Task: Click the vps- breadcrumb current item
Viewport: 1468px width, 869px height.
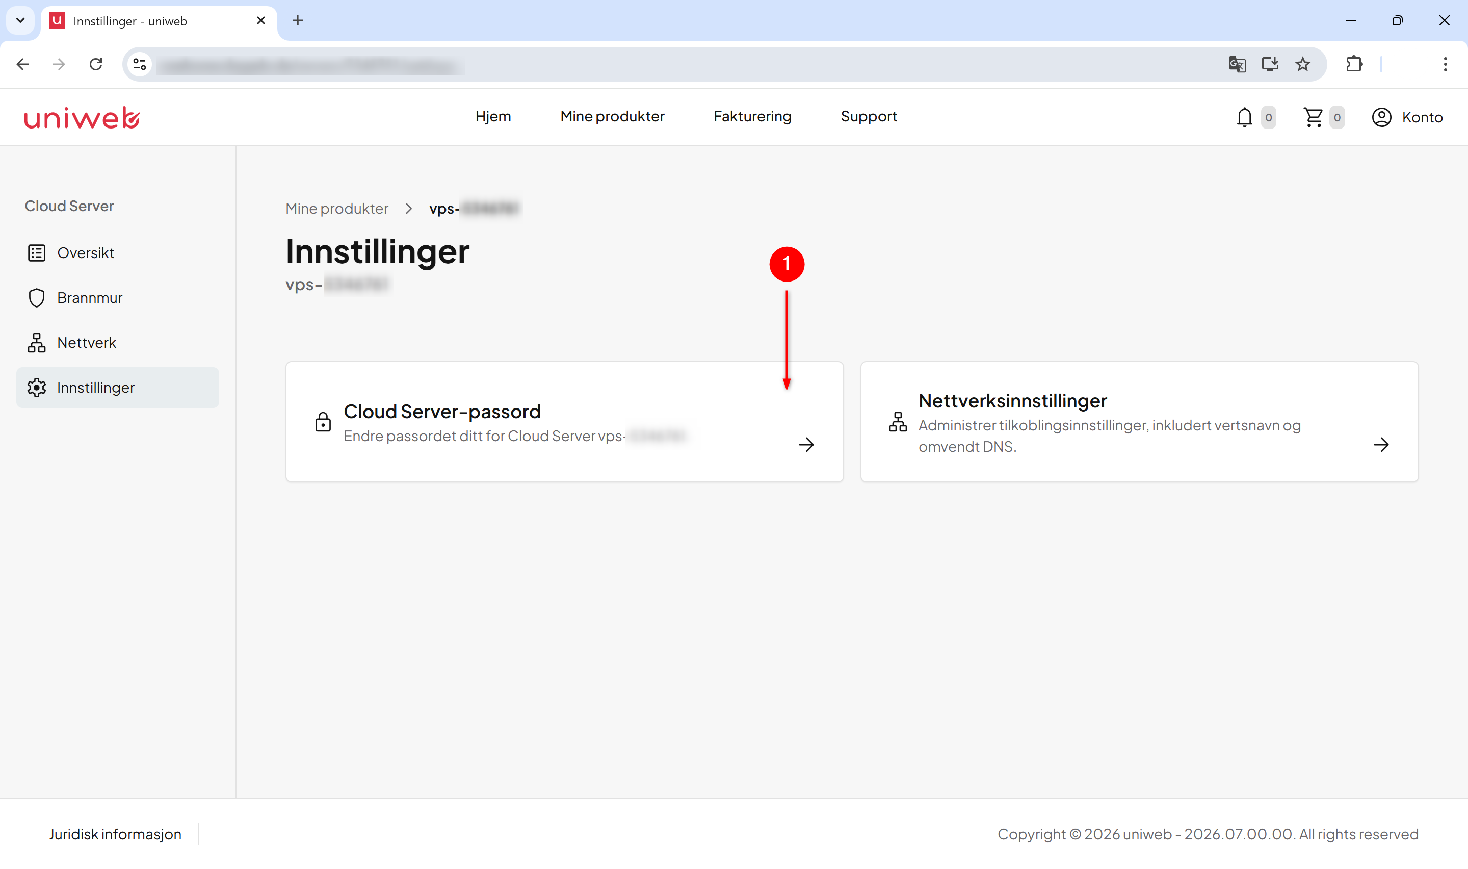Action: [474, 209]
